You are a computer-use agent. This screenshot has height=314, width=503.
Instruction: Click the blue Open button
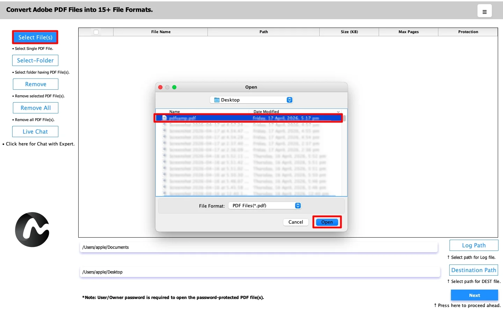(327, 222)
